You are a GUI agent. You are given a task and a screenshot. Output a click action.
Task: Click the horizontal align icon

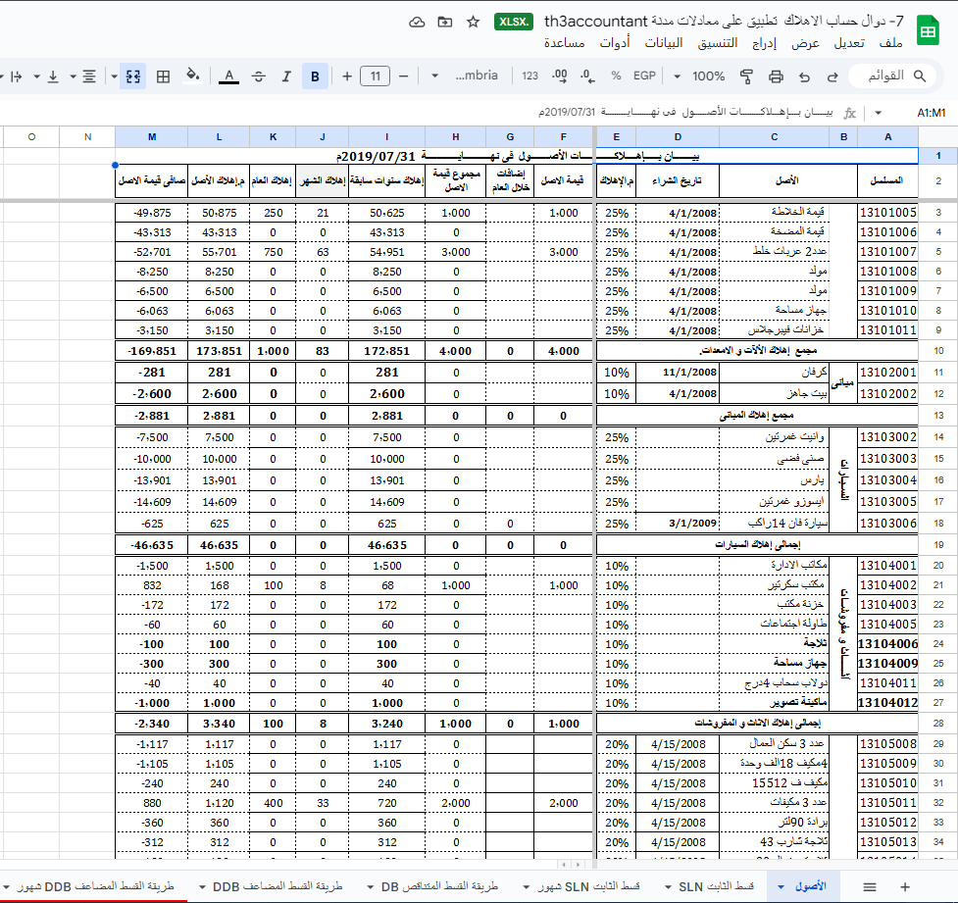click(89, 76)
